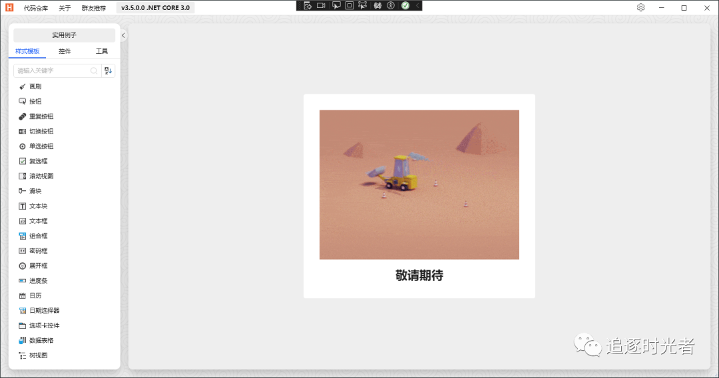The image size is (719, 378).
Task: Click the 敬请期待 caption text
Action: pyautogui.click(x=419, y=276)
